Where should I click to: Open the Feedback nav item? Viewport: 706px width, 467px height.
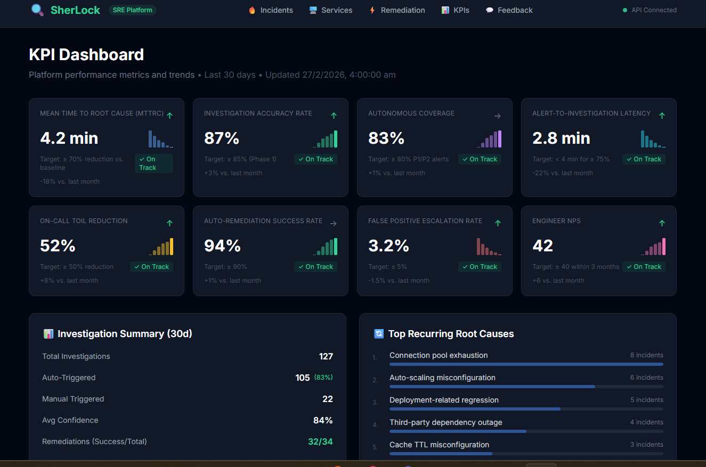coord(509,10)
